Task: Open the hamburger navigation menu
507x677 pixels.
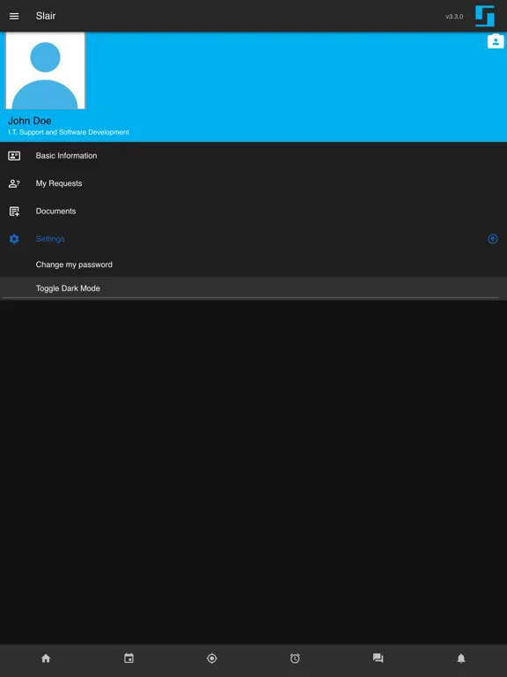Action: pyautogui.click(x=14, y=16)
